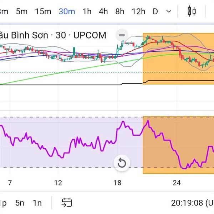Screen dimensions: 214x214
Task: Select the daily D timeframe
Action: tap(155, 11)
